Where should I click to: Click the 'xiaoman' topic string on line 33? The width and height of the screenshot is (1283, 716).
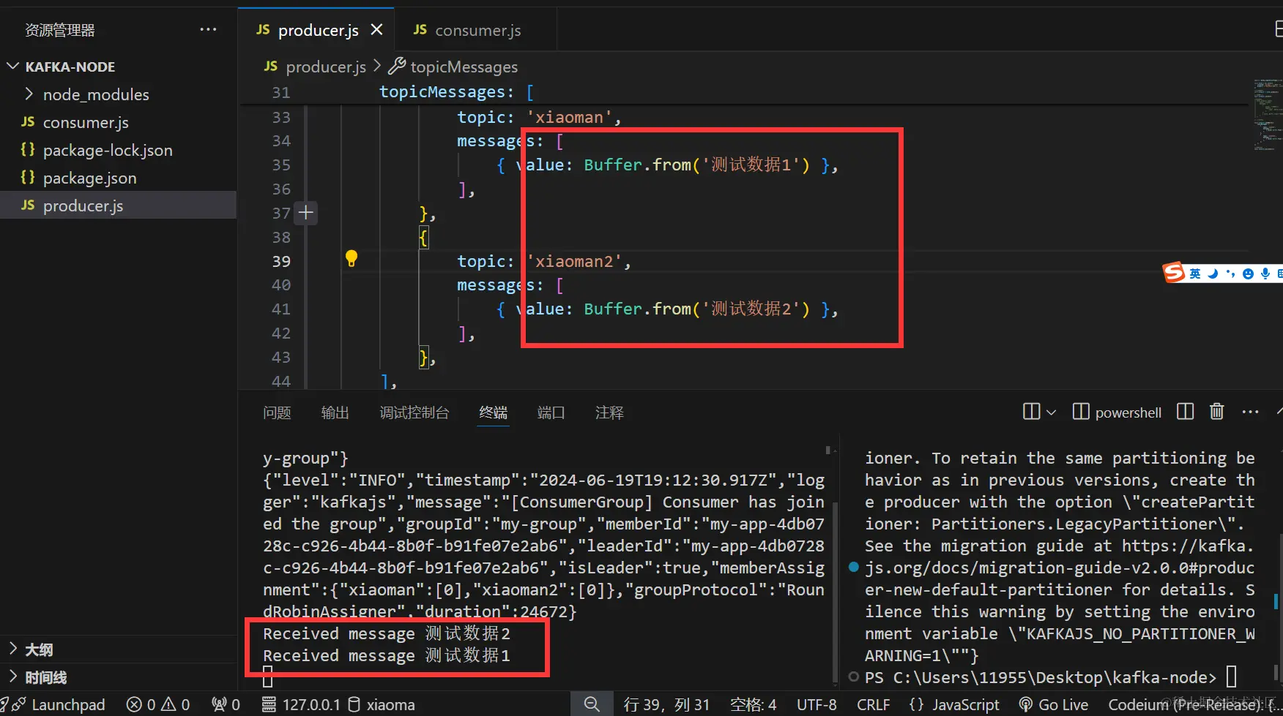click(570, 117)
